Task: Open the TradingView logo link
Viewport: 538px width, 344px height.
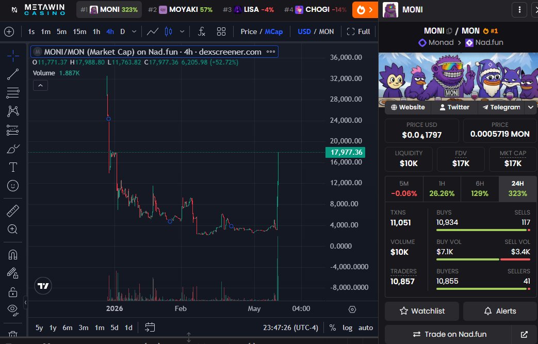Action: [x=43, y=286]
